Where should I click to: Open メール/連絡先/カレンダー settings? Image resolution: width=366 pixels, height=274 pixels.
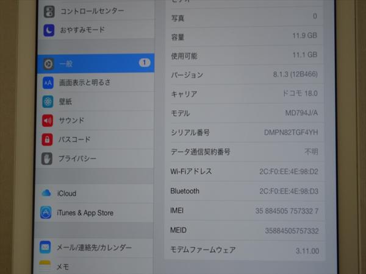[95, 247]
